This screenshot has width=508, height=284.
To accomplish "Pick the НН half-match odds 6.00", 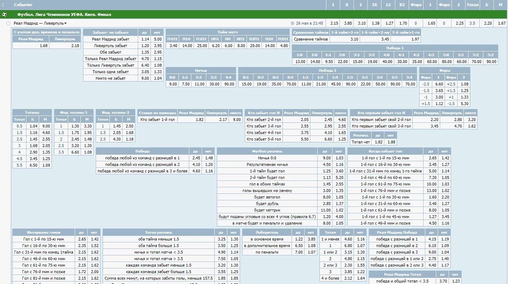I will pos(228,46).
